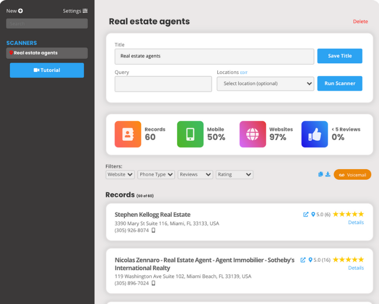
Task: Click the Save Title button
Action: tap(340, 56)
